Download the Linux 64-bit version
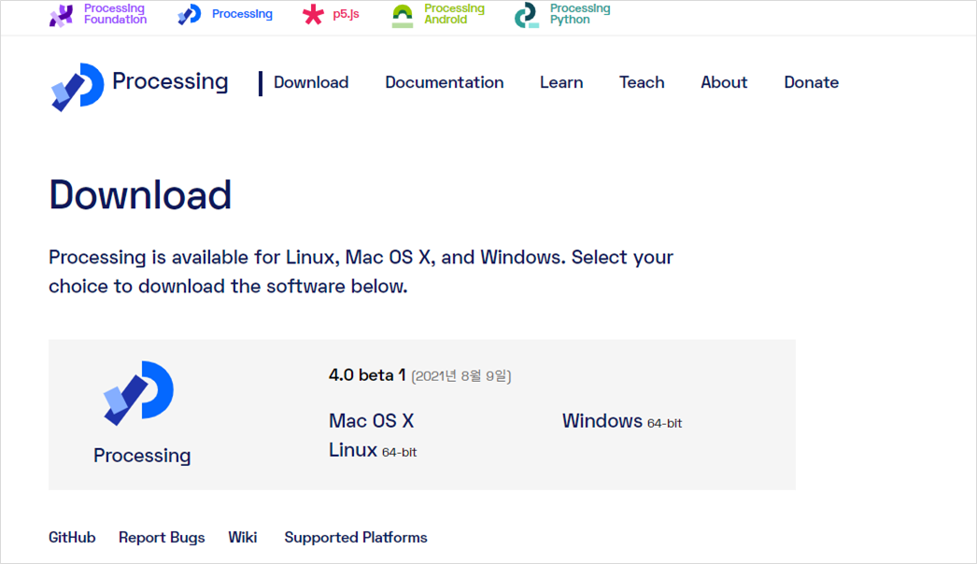This screenshot has width=977, height=564. (x=373, y=450)
